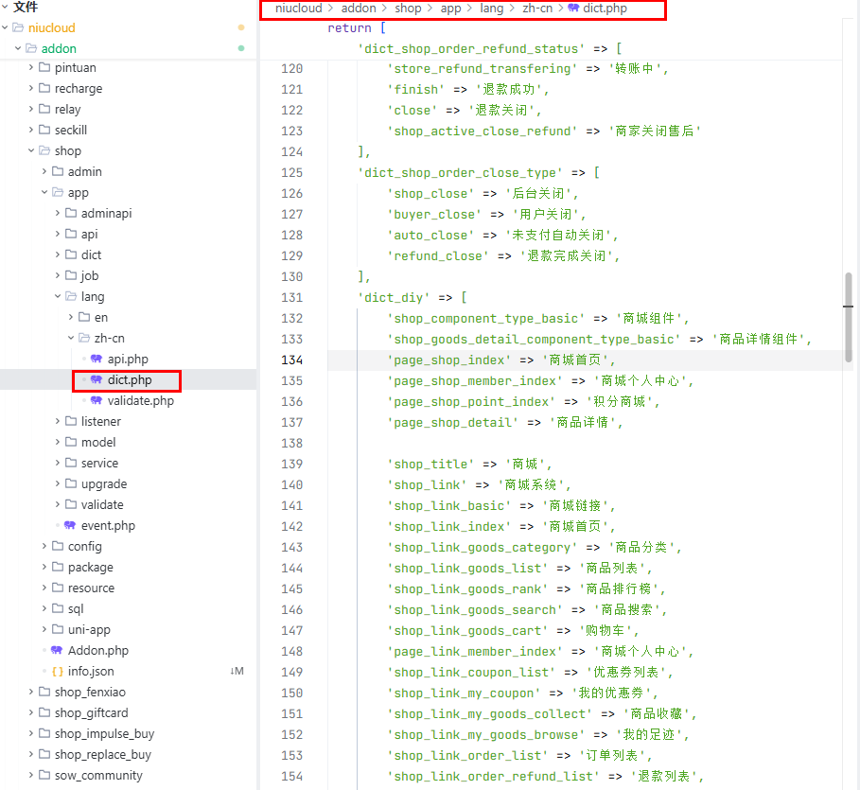Click the editor vertical scrollbar thumb
860x790 pixels.
point(849,317)
